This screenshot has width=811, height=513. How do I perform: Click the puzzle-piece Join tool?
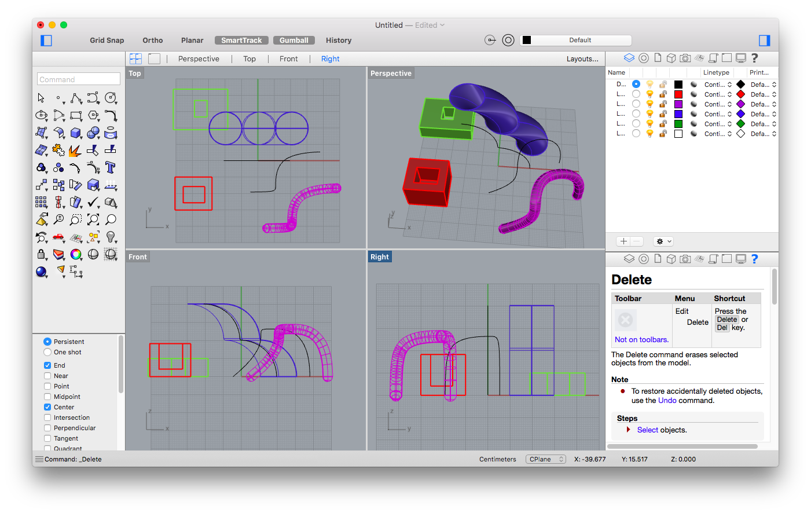(x=58, y=151)
